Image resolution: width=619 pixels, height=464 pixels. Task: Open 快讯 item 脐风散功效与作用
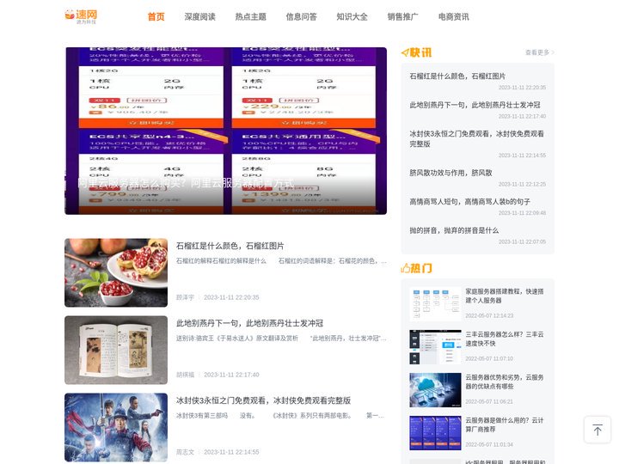click(x=450, y=173)
